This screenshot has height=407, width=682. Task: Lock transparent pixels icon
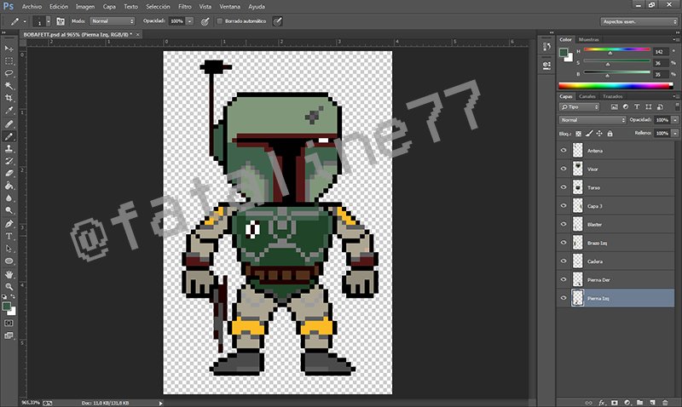coord(579,134)
